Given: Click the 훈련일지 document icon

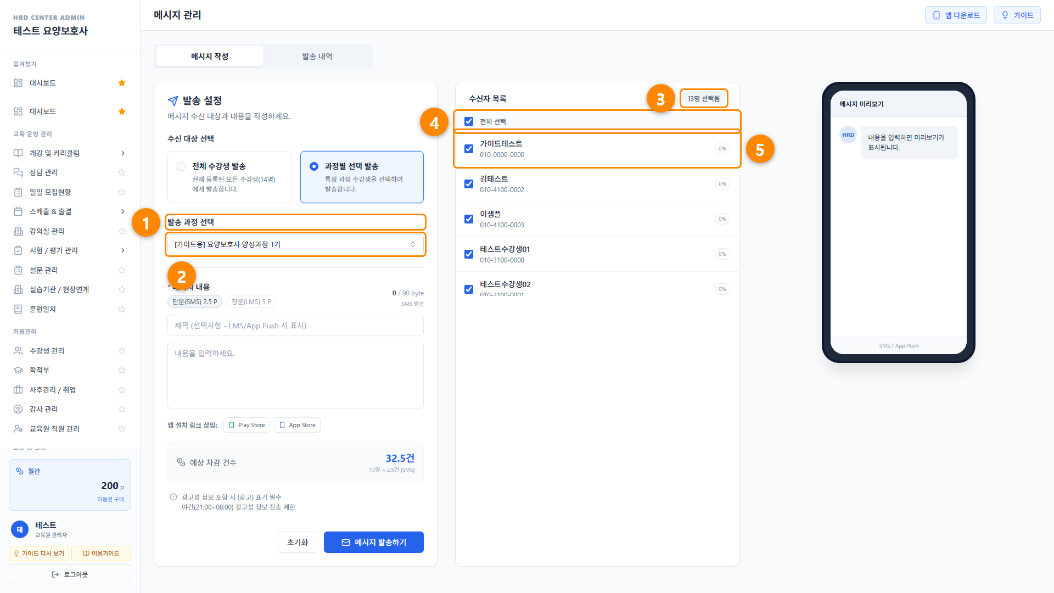Looking at the screenshot, I should [x=18, y=309].
